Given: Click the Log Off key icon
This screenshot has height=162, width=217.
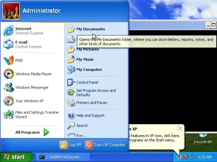Looking at the screenshot, I should pos(64,145).
